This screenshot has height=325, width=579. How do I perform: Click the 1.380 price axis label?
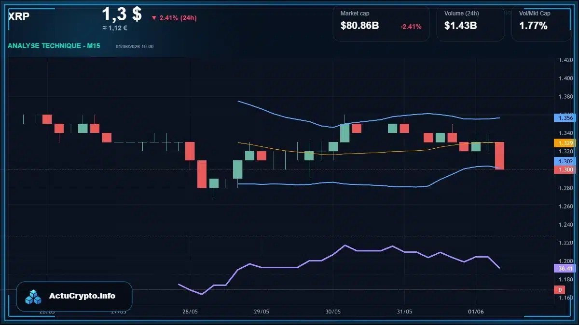click(565, 97)
